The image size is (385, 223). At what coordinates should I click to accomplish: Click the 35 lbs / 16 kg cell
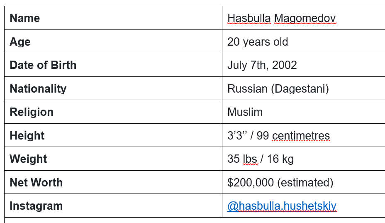[x=304, y=159]
